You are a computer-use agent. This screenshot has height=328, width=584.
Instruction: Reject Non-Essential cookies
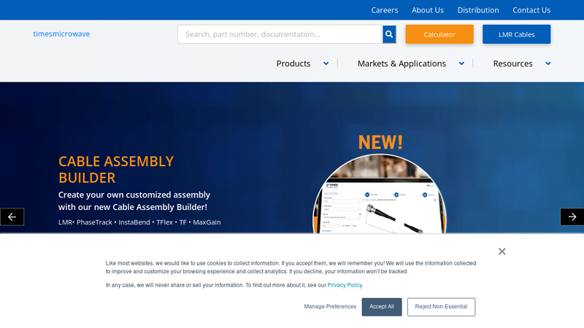pyautogui.click(x=442, y=307)
